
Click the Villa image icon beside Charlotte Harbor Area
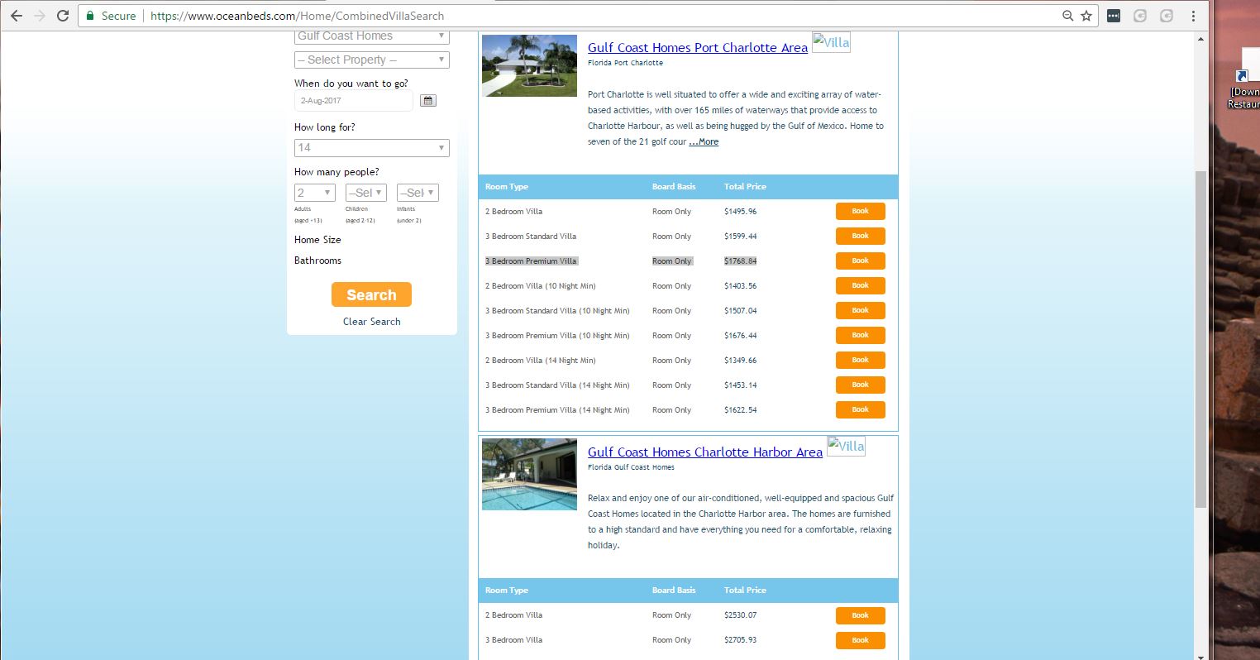pos(846,447)
